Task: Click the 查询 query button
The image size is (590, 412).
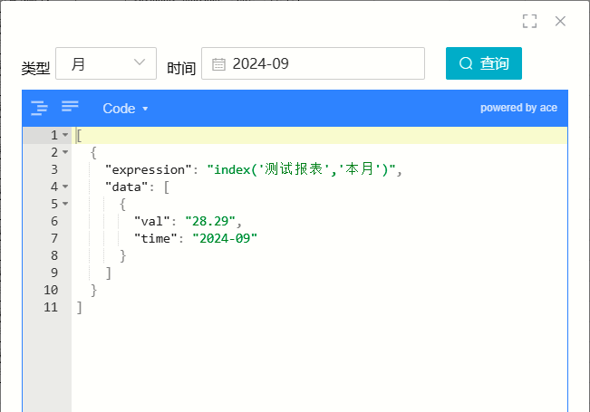Action: coord(484,63)
